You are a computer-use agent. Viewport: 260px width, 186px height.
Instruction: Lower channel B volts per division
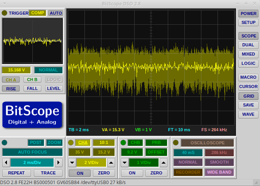[125, 162]
